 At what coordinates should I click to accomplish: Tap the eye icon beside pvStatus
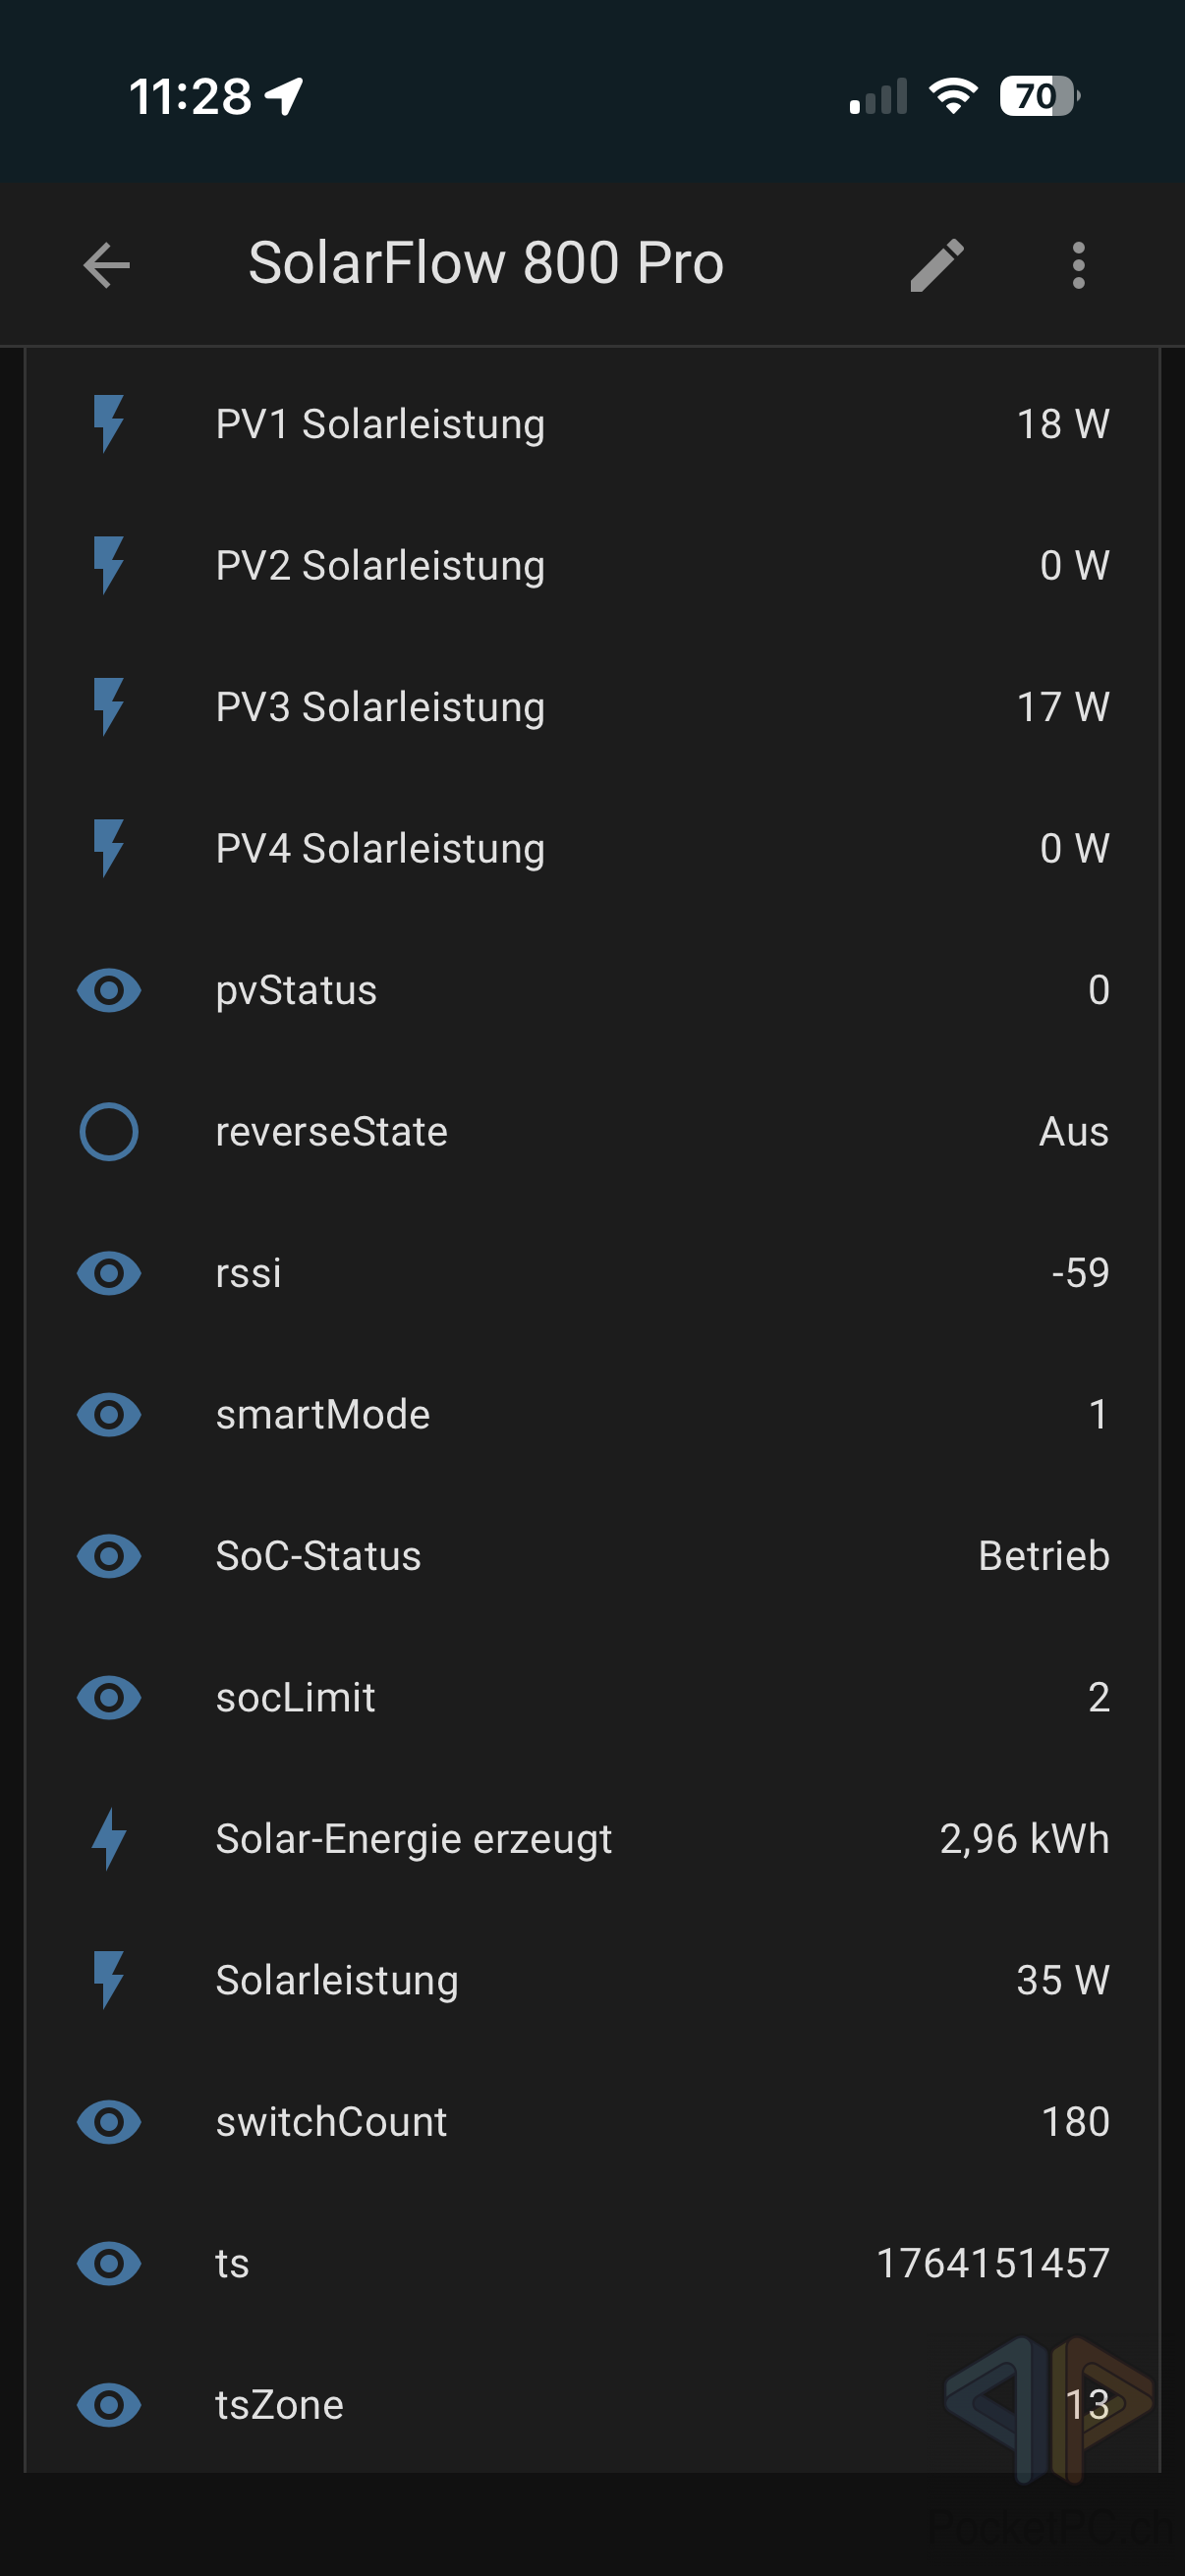(x=109, y=990)
